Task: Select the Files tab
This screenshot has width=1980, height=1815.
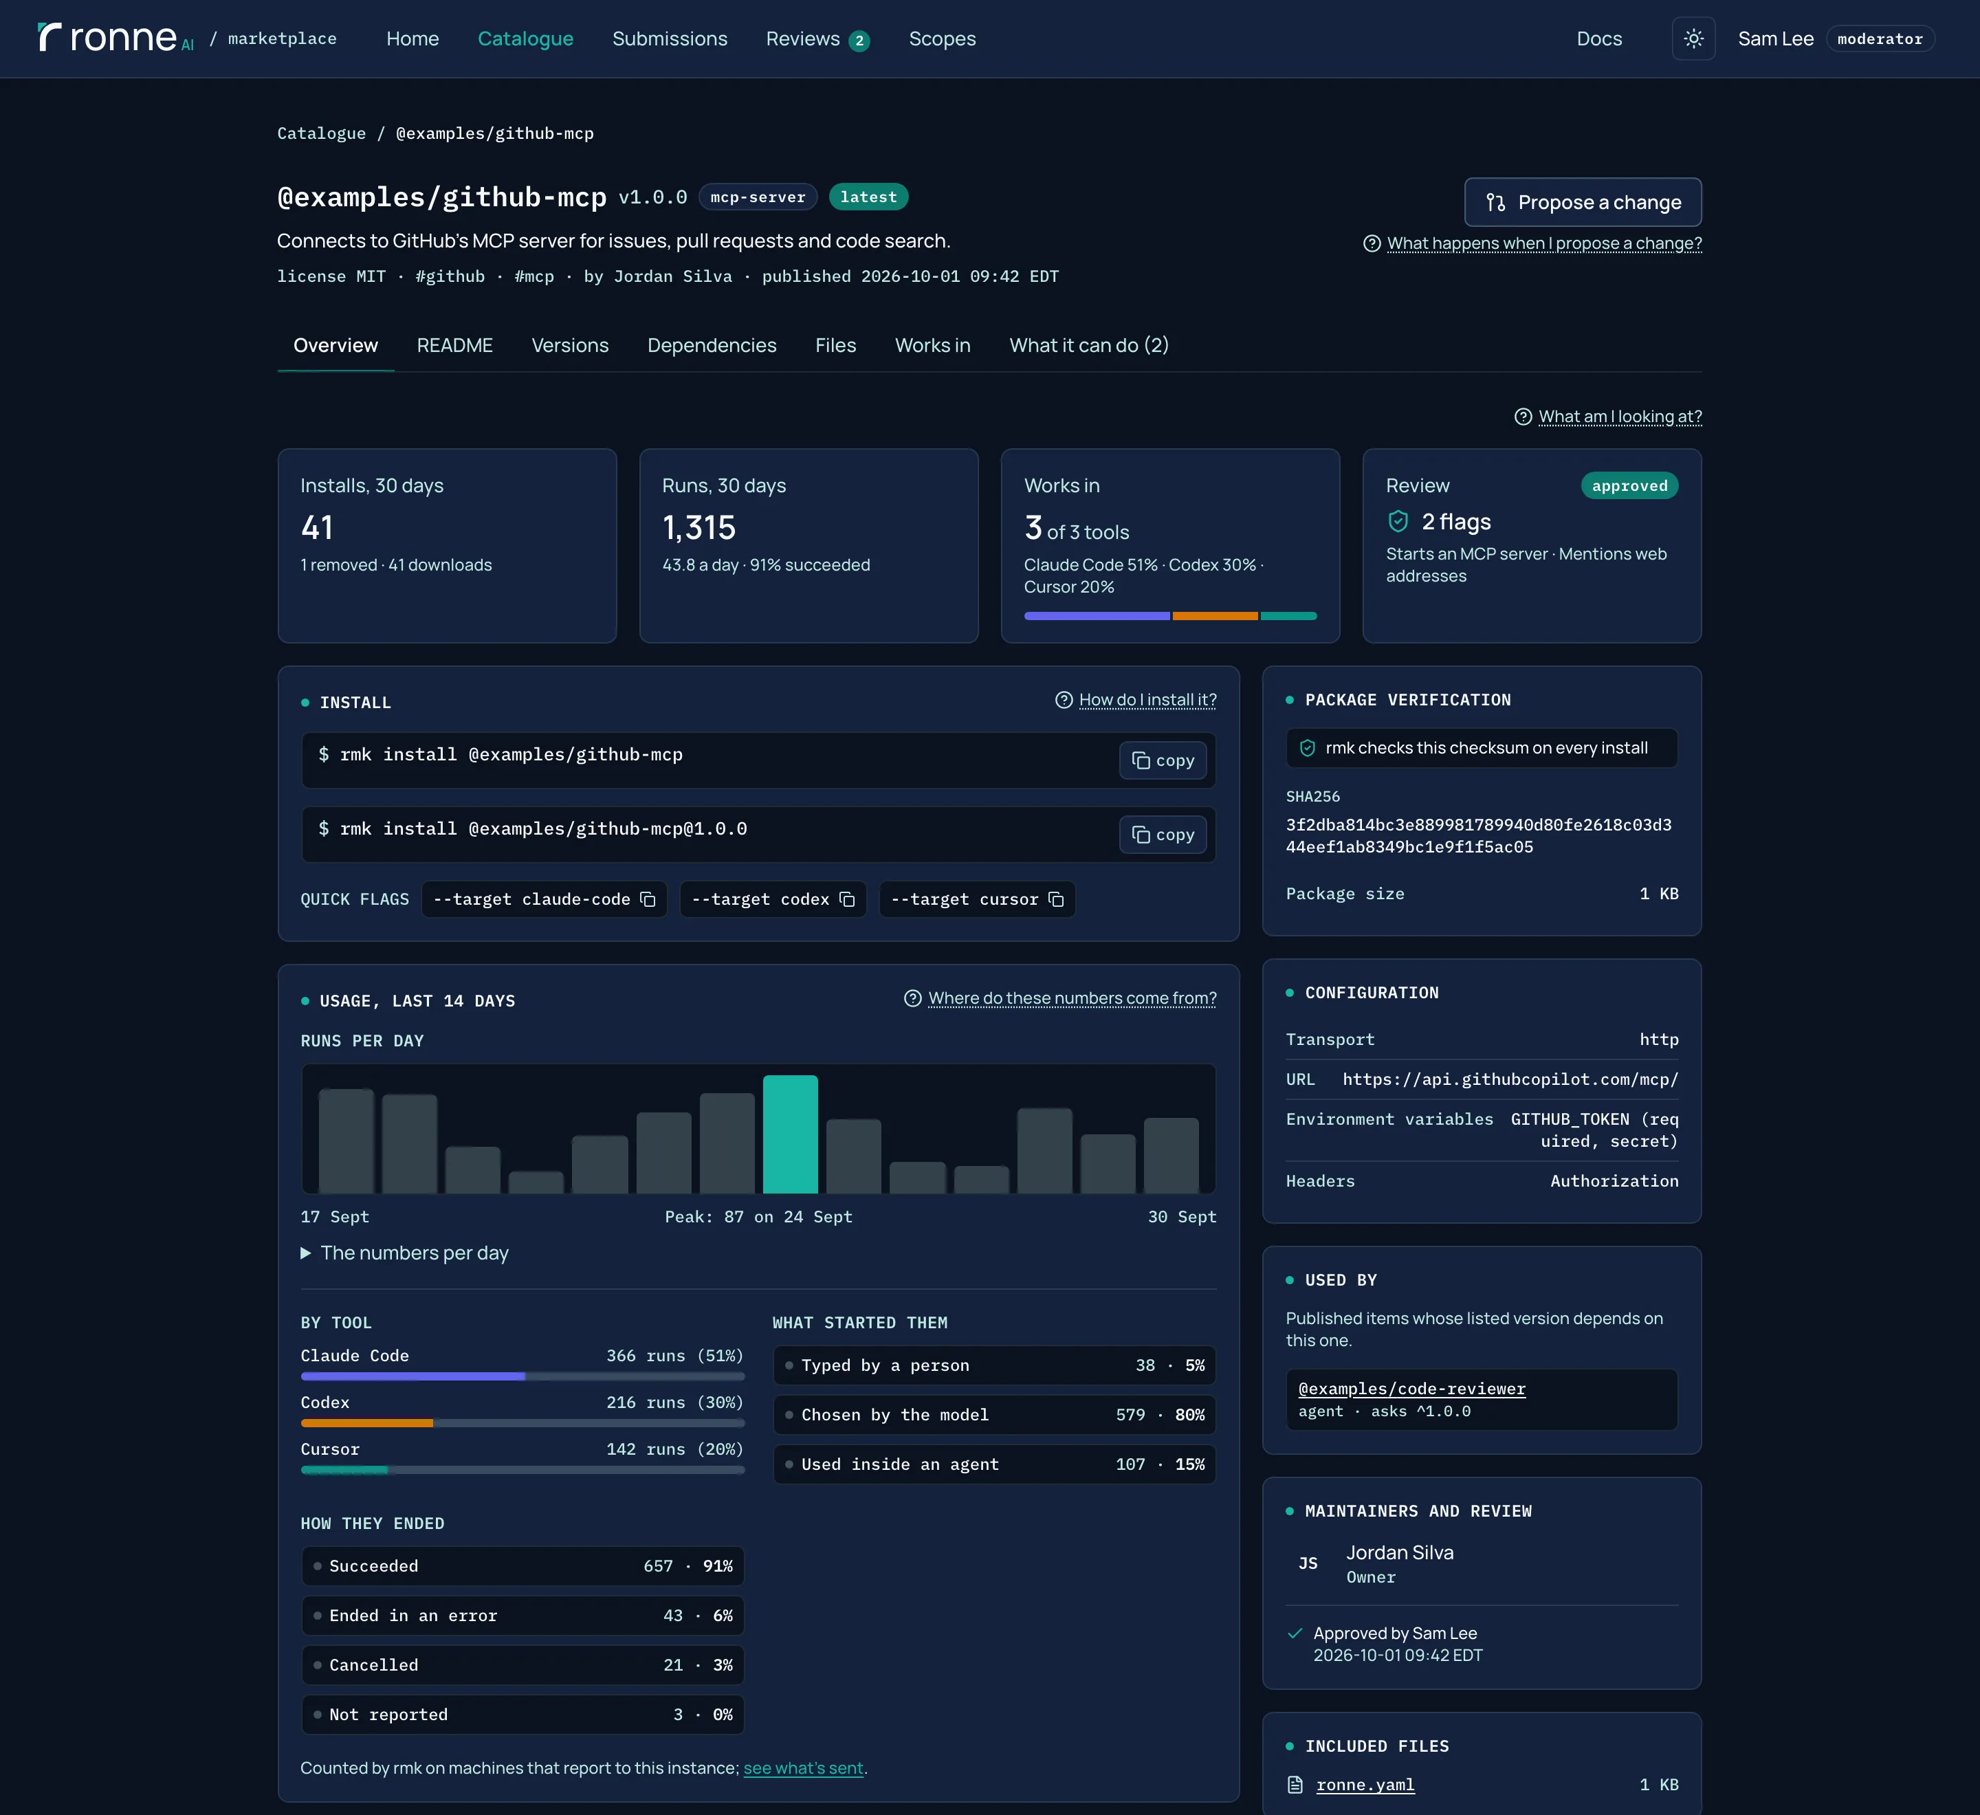Action: (x=836, y=346)
